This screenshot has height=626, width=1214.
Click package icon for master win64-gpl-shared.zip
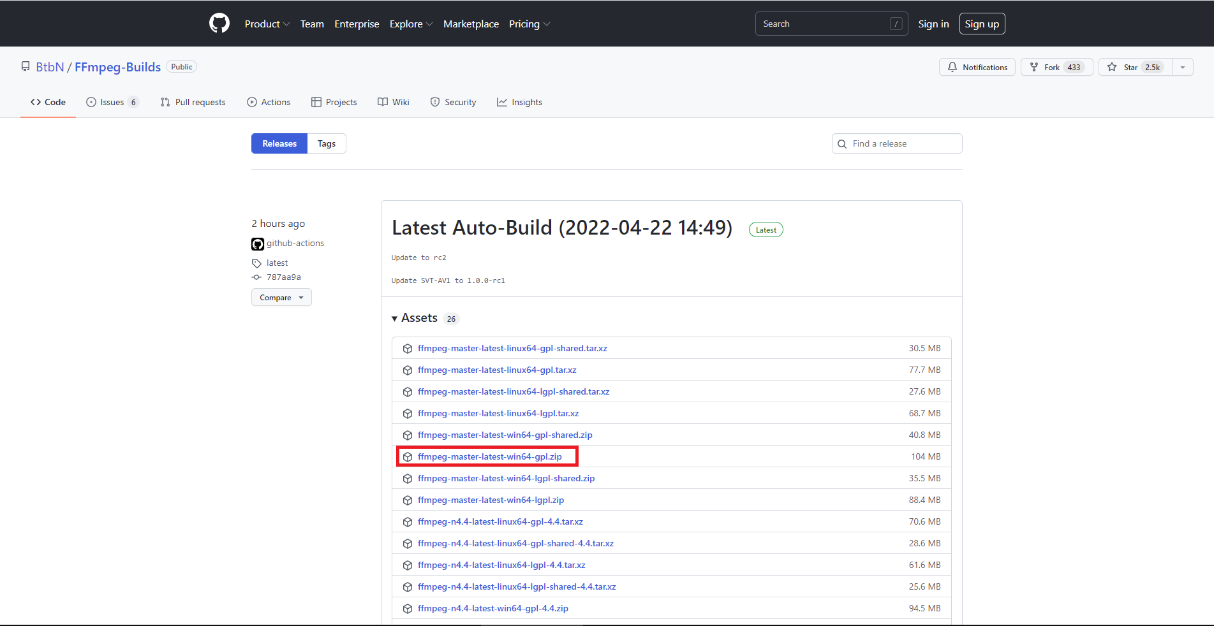click(408, 435)
